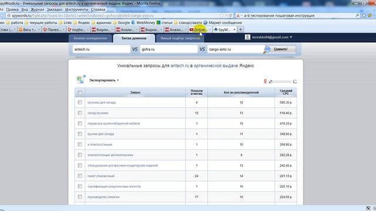Click the Excel export icon
Screen dimensions: 376x211
click(x=81, y=79)
